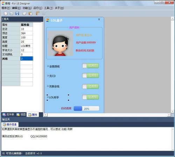
Task: Close the LOL盒子 preview window
Action: coord(99,19)
